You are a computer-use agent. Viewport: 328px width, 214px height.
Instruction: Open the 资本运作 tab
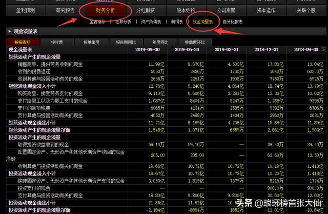[266, 10]
